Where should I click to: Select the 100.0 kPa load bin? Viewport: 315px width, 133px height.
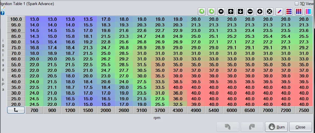(16, 19)
